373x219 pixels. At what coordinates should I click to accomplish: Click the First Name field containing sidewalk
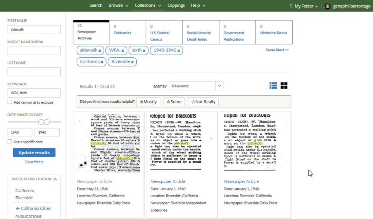[x=34, y=29]
